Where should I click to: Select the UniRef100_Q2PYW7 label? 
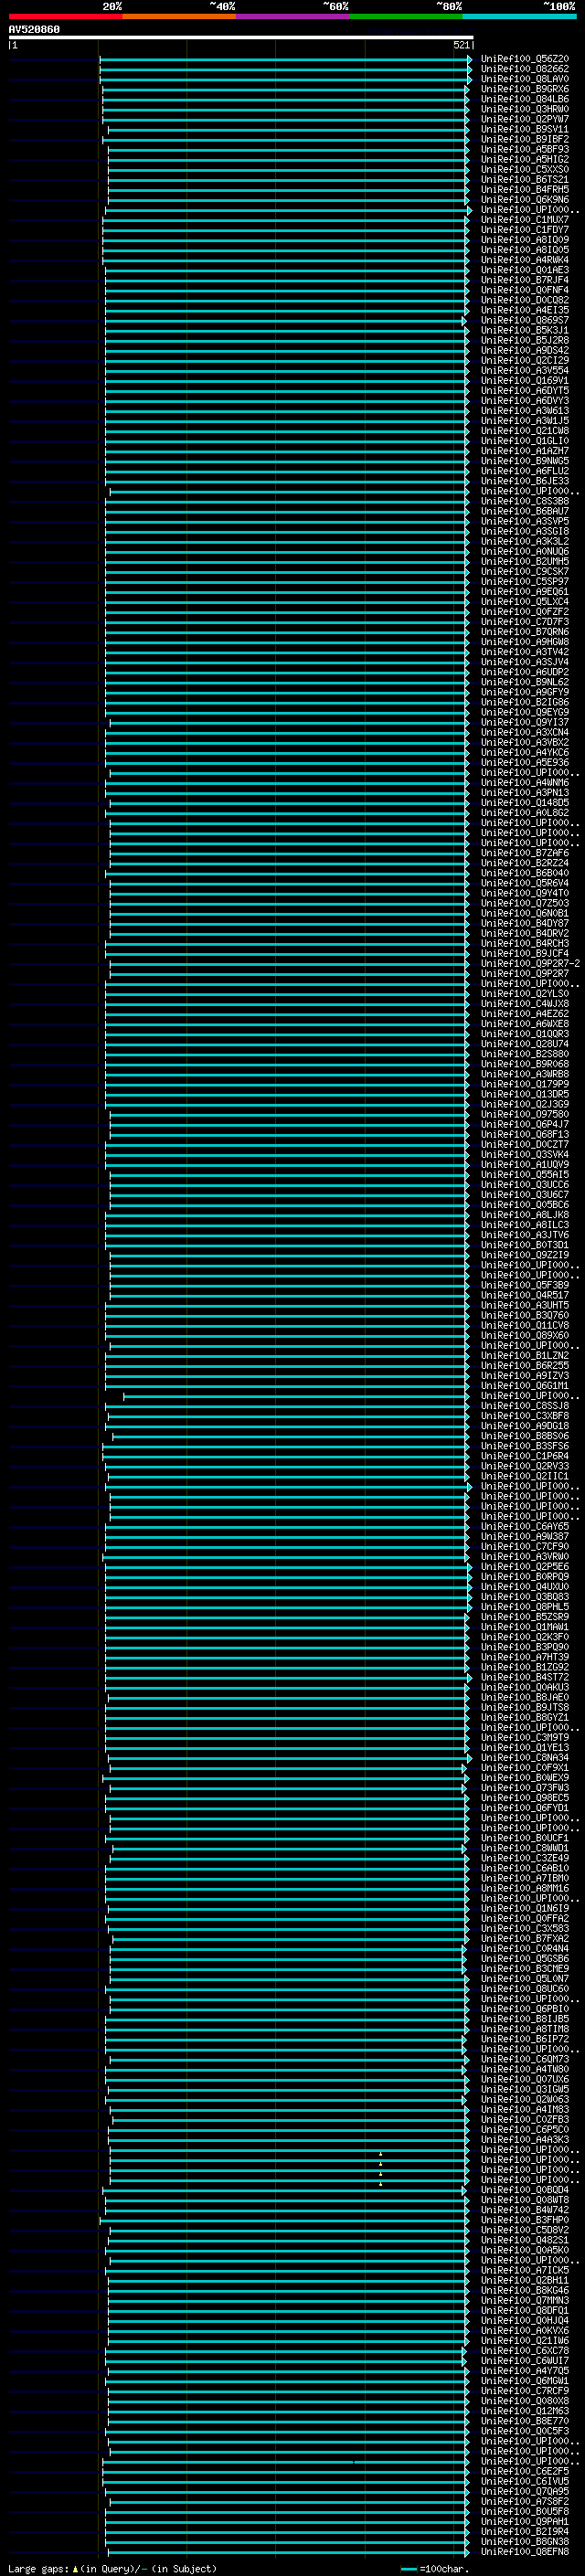[x=525, y=119]
